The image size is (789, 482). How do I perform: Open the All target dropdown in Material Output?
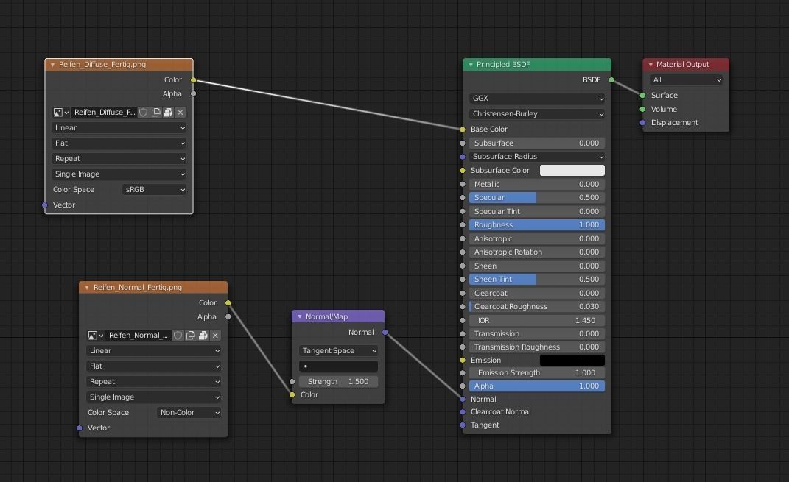tap(686, 80)
